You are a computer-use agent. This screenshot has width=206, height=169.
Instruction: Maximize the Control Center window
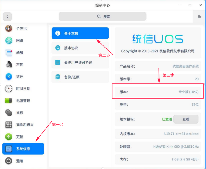[190, 5]
